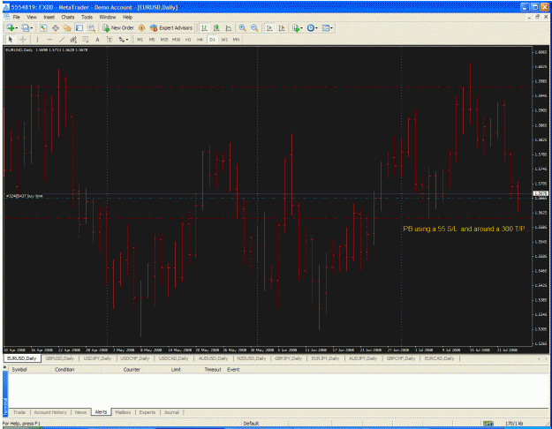
Task: Click the Templates icon
Action: click(x=325, y=27)
